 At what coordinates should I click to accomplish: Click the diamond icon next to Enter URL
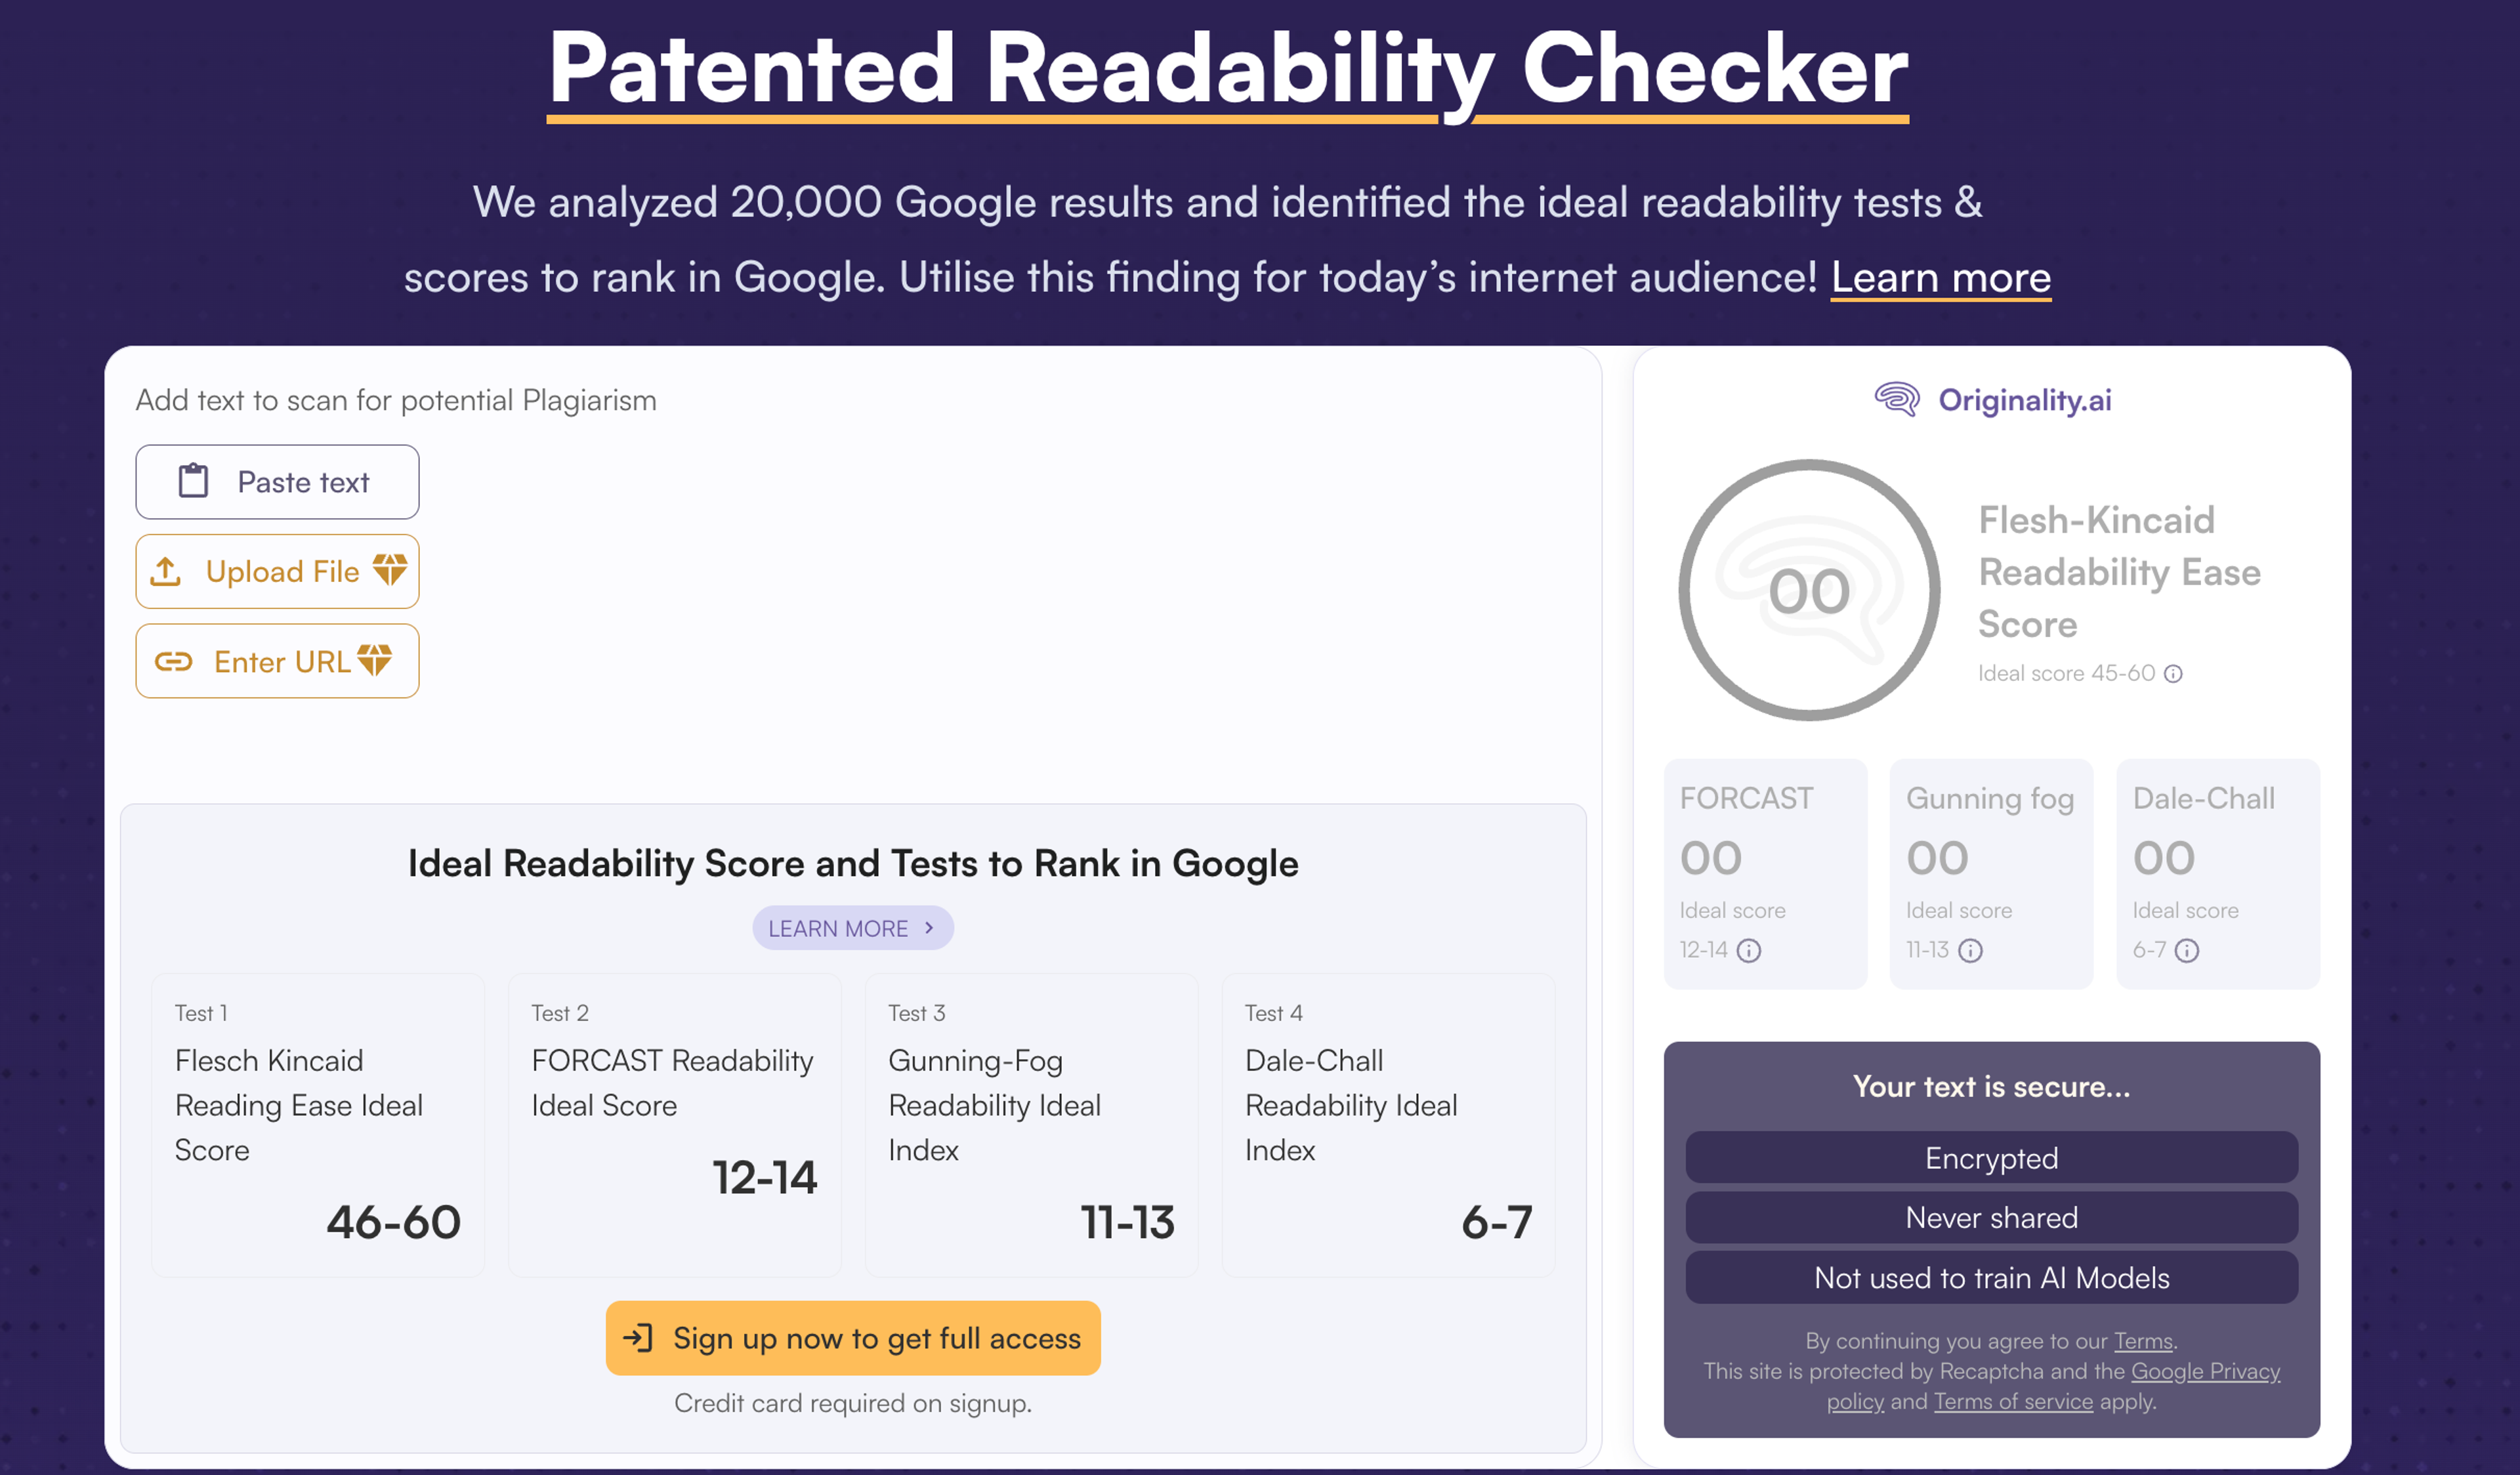(x=375, y=660)
